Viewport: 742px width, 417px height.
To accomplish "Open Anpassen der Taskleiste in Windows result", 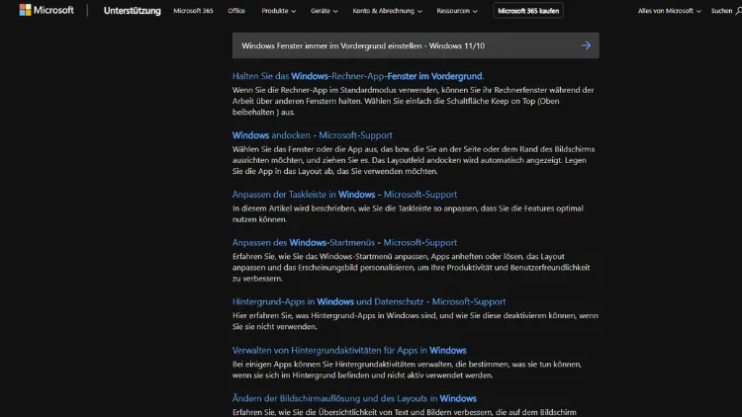I will coord(344,195).
